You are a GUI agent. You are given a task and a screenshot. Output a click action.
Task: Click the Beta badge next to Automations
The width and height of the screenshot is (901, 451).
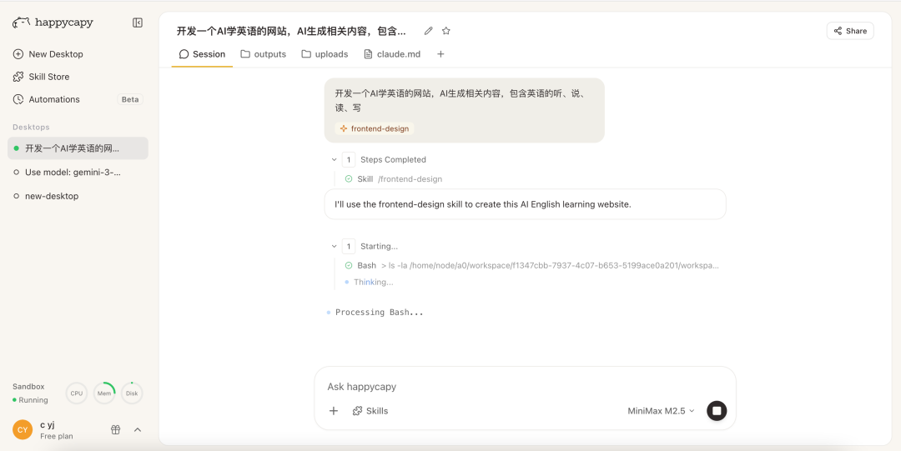pyautogui.click(x=130, y=99)
